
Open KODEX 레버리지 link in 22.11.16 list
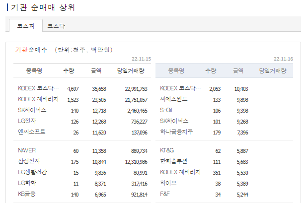click(x=180, y=172)
